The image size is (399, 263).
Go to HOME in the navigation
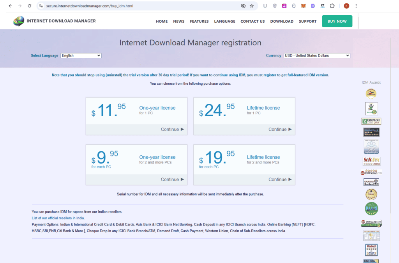pyautogui.click(x=162, y=21)
